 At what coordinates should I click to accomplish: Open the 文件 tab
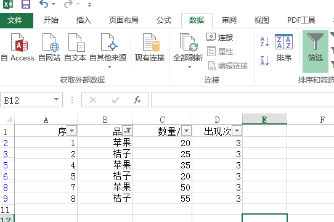[17, 20]
